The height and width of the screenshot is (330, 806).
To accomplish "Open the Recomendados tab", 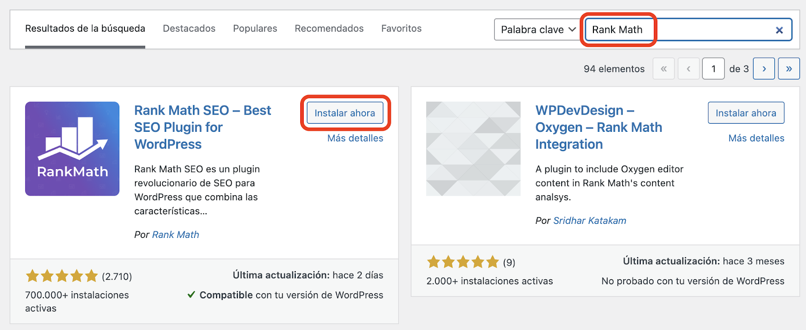I will pos(329,29).
